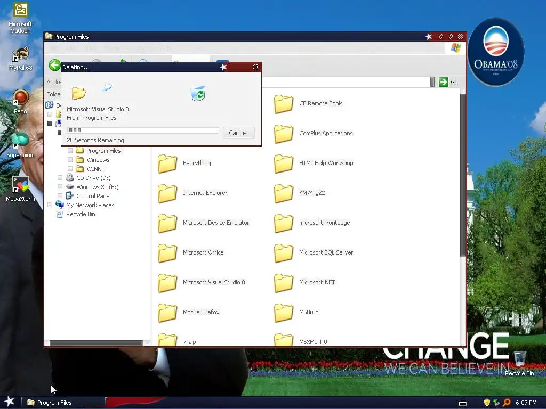The width and height of the screenshot is (546, 409).
Task: Select the Pego desktop icon
Action: tap(20, 102)
